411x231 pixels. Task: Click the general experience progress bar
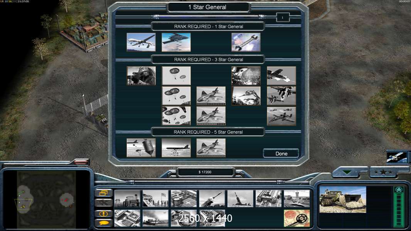tap(209, 17)
